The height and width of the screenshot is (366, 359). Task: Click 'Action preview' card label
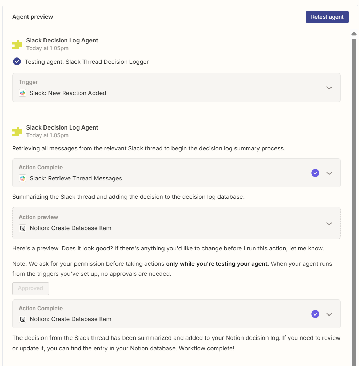pyautogui.click(x=39, y=217)
